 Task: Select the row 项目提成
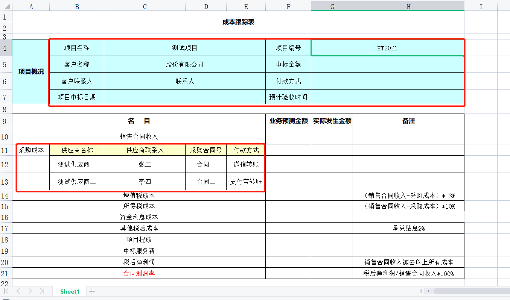[x=139, y=239]
